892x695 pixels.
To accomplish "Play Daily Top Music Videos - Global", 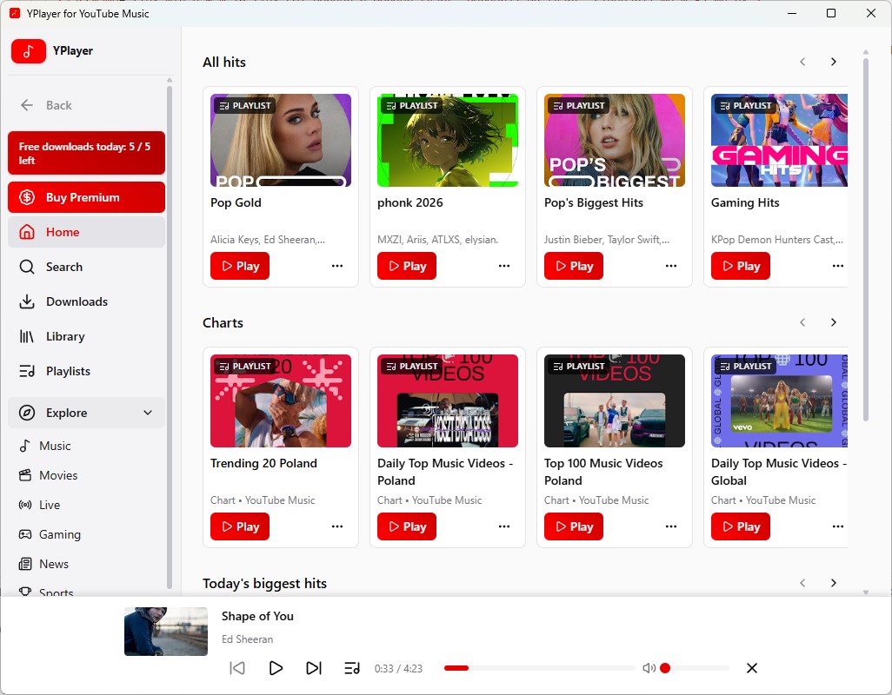I will click(x=741, y=526).
